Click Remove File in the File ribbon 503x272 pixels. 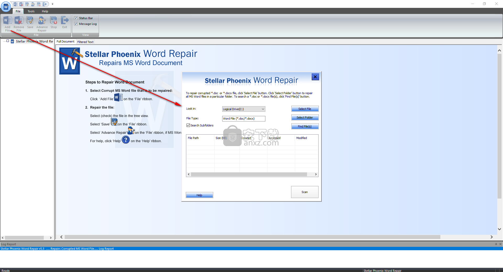coord(19,24)
